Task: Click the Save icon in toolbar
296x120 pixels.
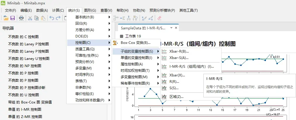Action: point(13,18)
